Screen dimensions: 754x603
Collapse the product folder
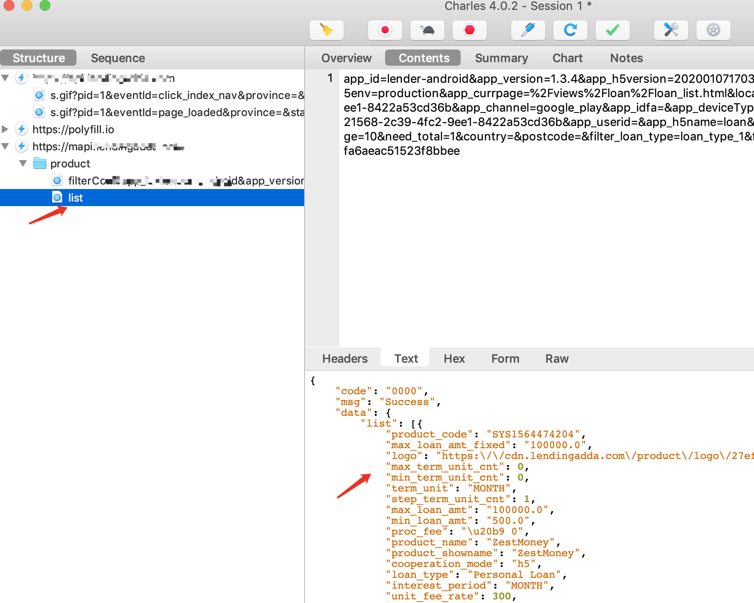coord(23,163)
